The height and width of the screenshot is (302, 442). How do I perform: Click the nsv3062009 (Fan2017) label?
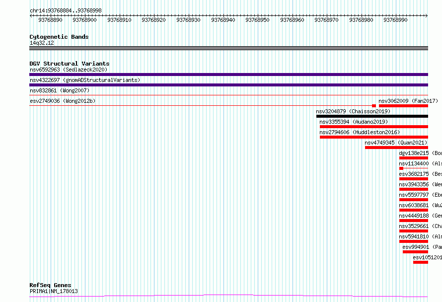pyautogui.click(x=408, y=101)
